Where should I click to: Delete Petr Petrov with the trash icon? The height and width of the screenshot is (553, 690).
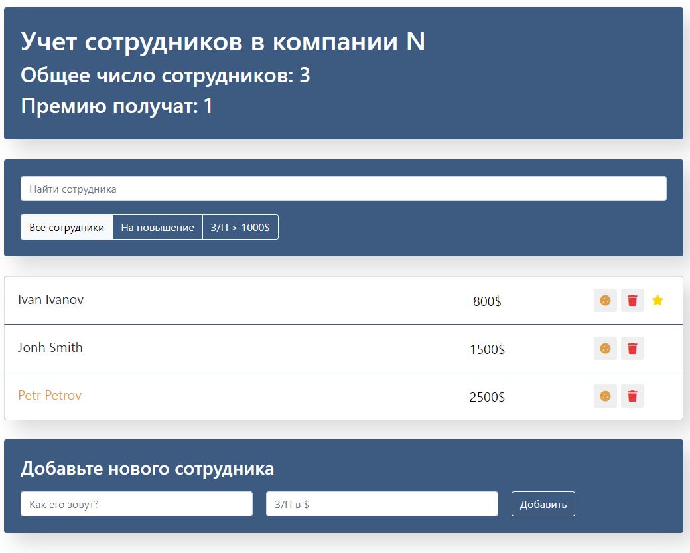pos(632,396)
